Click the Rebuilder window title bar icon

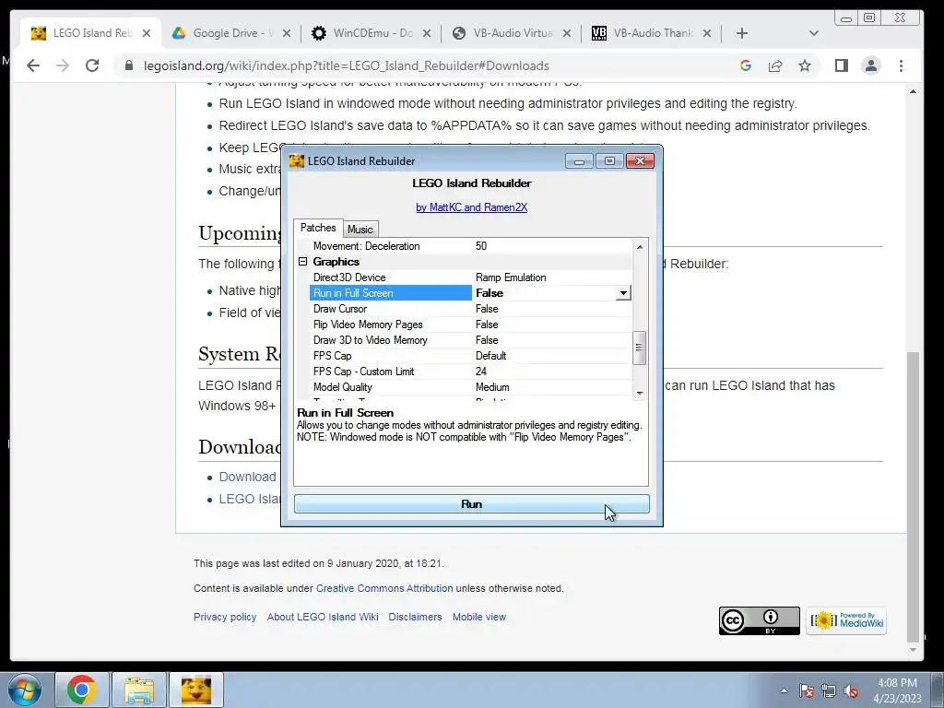pyautogui.click(x=296, y=160)
